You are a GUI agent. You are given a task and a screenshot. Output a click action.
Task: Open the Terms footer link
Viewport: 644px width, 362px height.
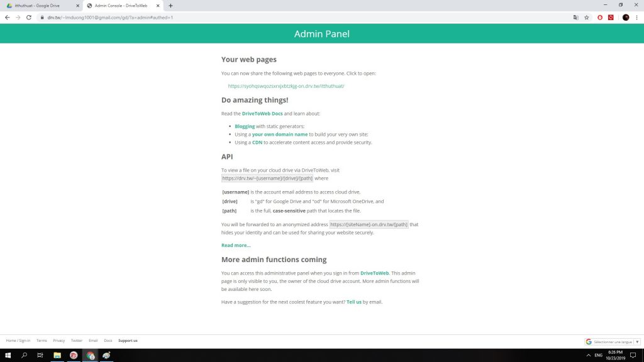(42, 340)
